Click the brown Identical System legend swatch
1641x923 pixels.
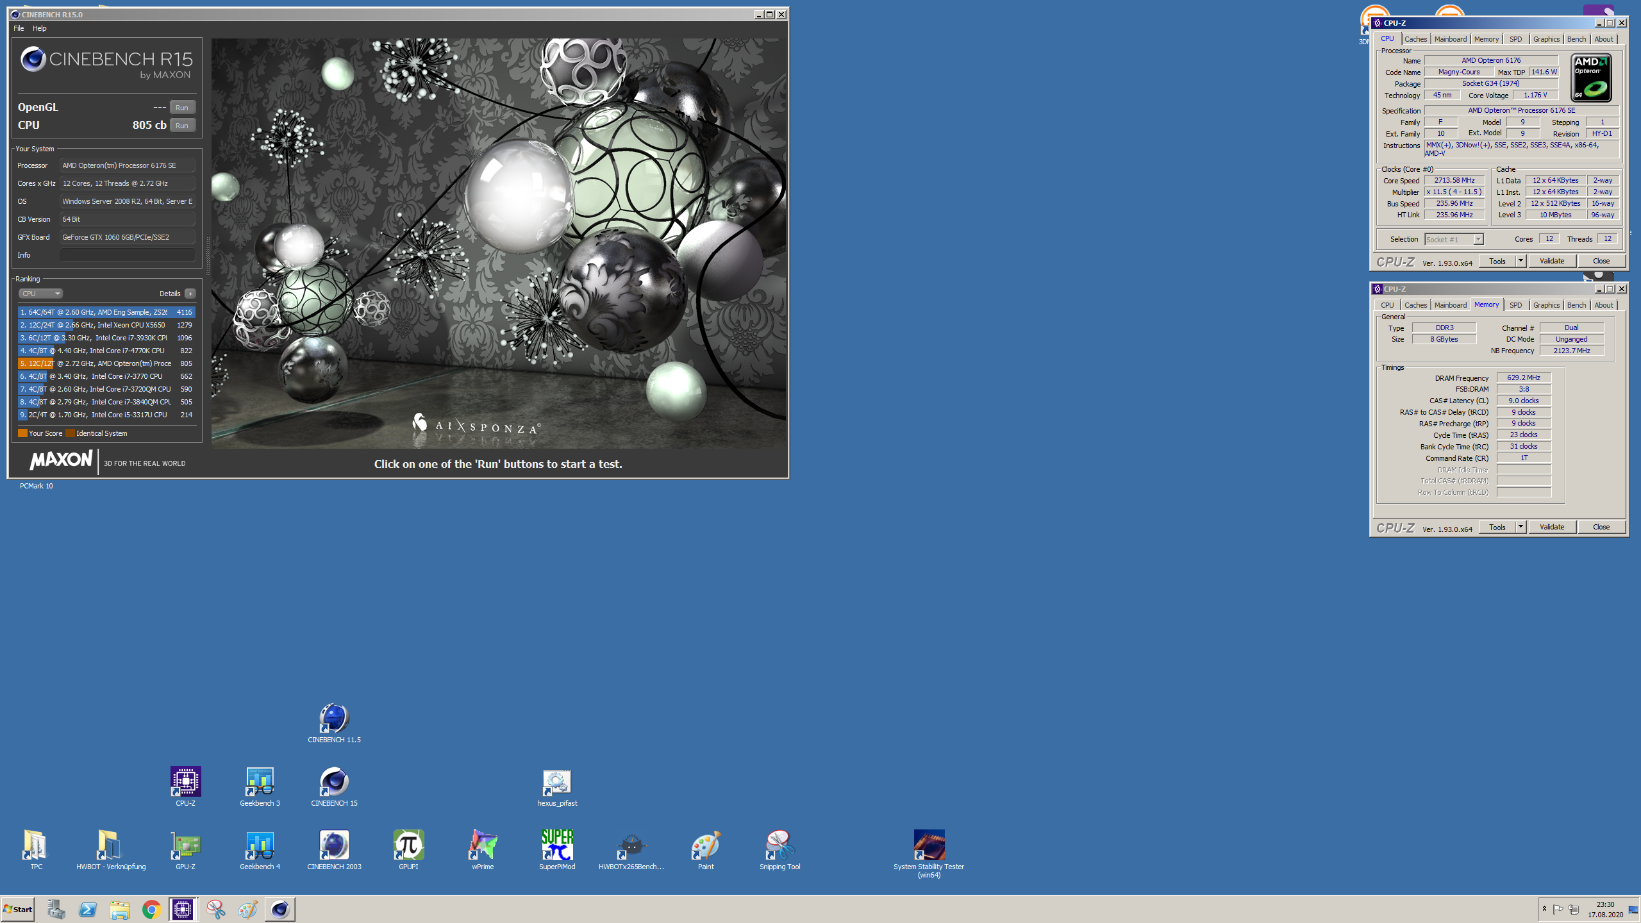70,433
